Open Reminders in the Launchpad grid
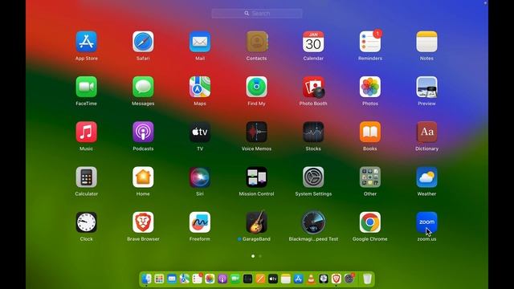 (370, 42)
